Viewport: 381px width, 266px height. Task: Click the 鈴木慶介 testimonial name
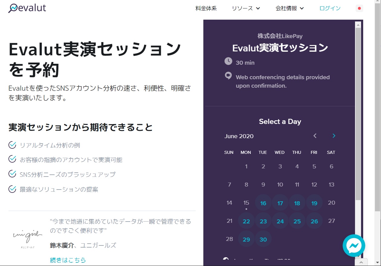tap(62, 245)
